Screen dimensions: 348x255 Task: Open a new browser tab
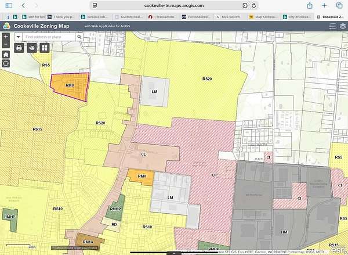[325, 5]
